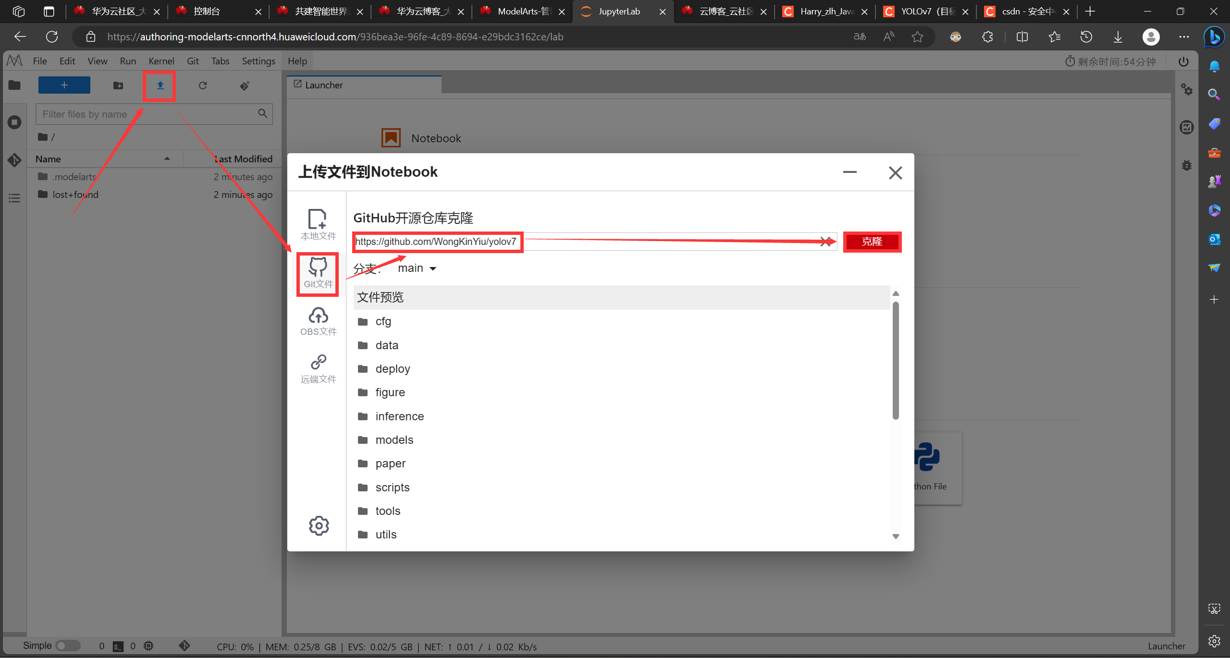Viewport: 1230px width, 658px height.
Task: Open the models folder in preview
Action: click(x=394, y=440)
